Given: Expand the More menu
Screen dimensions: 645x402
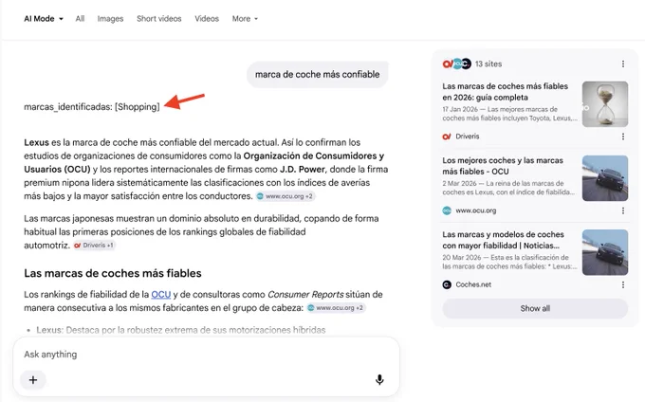Looking at the screenshot, I should coord(245,19).
